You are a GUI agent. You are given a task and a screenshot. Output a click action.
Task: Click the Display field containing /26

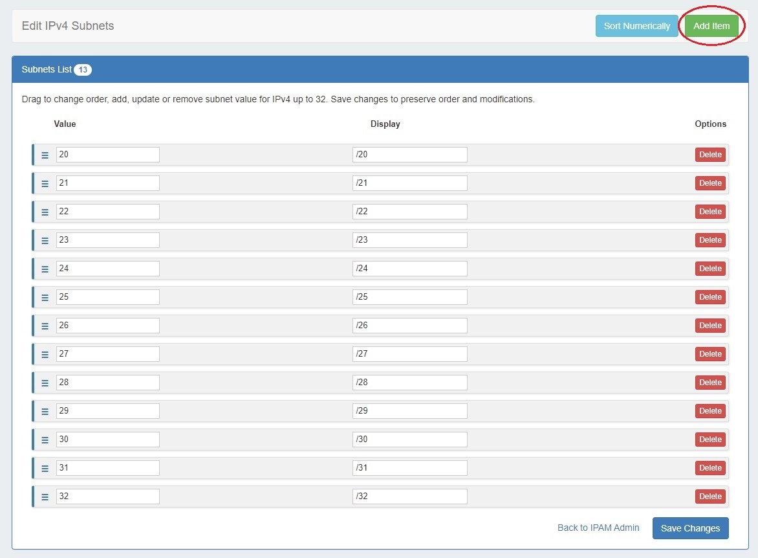click(409, 326)
